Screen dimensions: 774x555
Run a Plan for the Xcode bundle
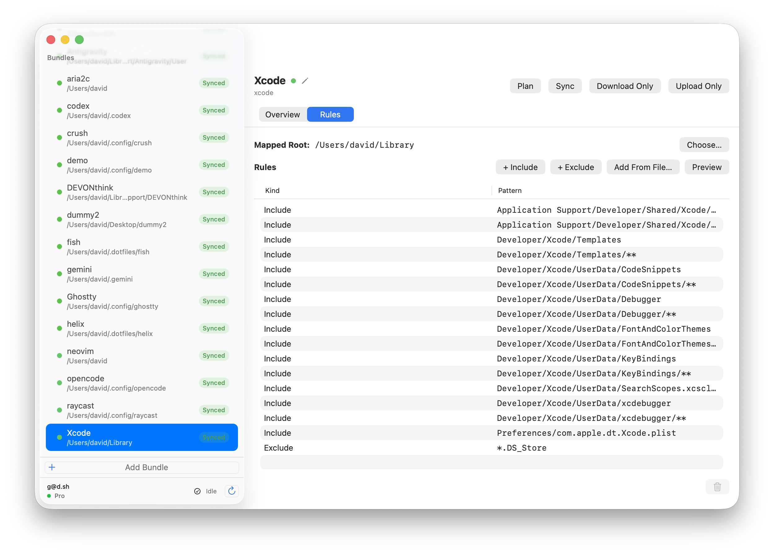[x=525, y=86]
